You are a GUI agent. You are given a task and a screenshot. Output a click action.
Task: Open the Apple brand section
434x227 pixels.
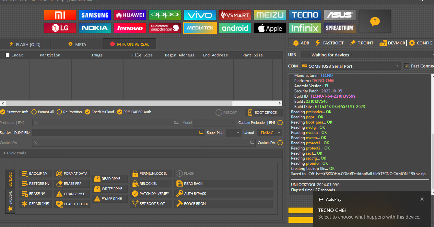coord(270,28)
